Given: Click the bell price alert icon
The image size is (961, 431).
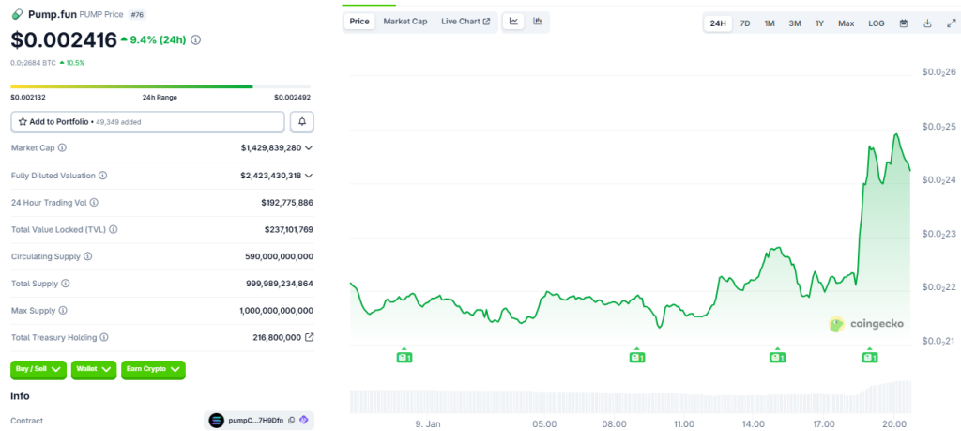Looking at the screenshot, I should tap(302, 122).
